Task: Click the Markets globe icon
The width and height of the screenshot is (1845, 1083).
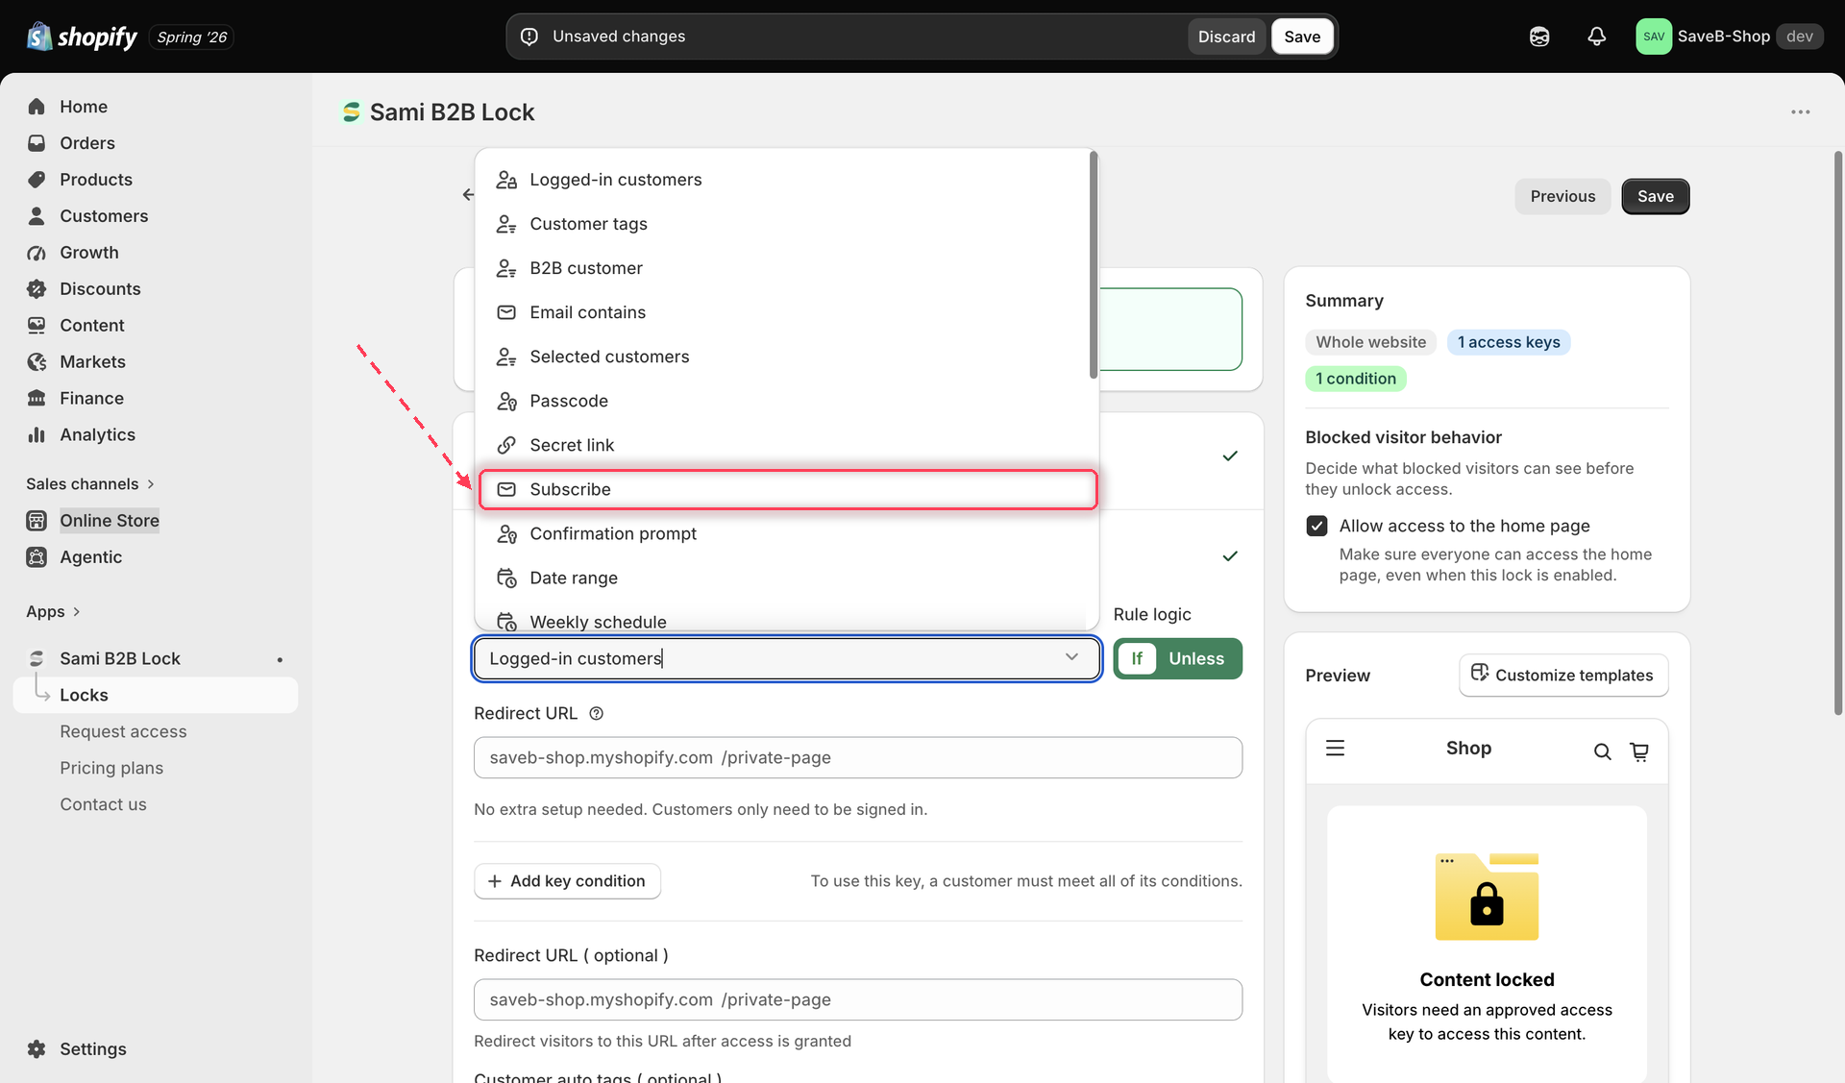Action: tap(37, 362)
